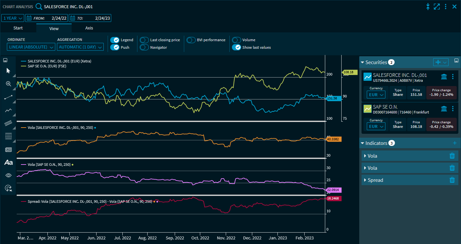Open the 1 Year time range dropdown
Viewport: 461px width, 244px height.
pos(13,18)
